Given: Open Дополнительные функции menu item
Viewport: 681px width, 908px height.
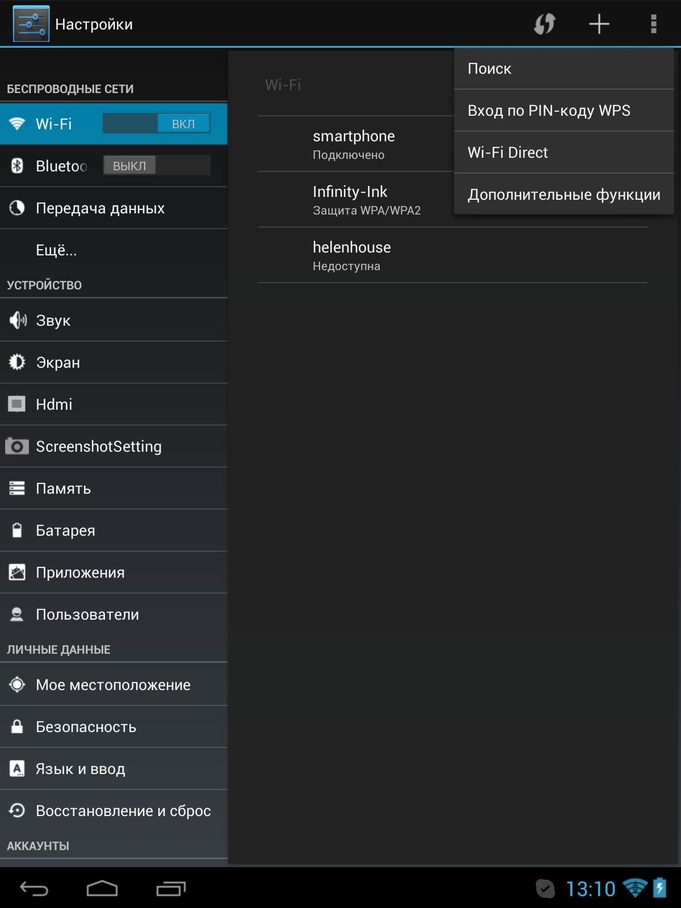Looking at the screenshot, I should [x=564, y=195].
